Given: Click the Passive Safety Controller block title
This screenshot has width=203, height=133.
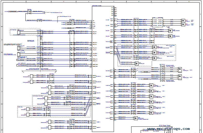Looking at the screenshot, I should (97, 6).
